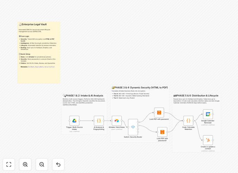The height and width of the screenshot is (173, 238).
Task: Click the Tier C Watermark only bullet
Action: [x=124, y=98]
